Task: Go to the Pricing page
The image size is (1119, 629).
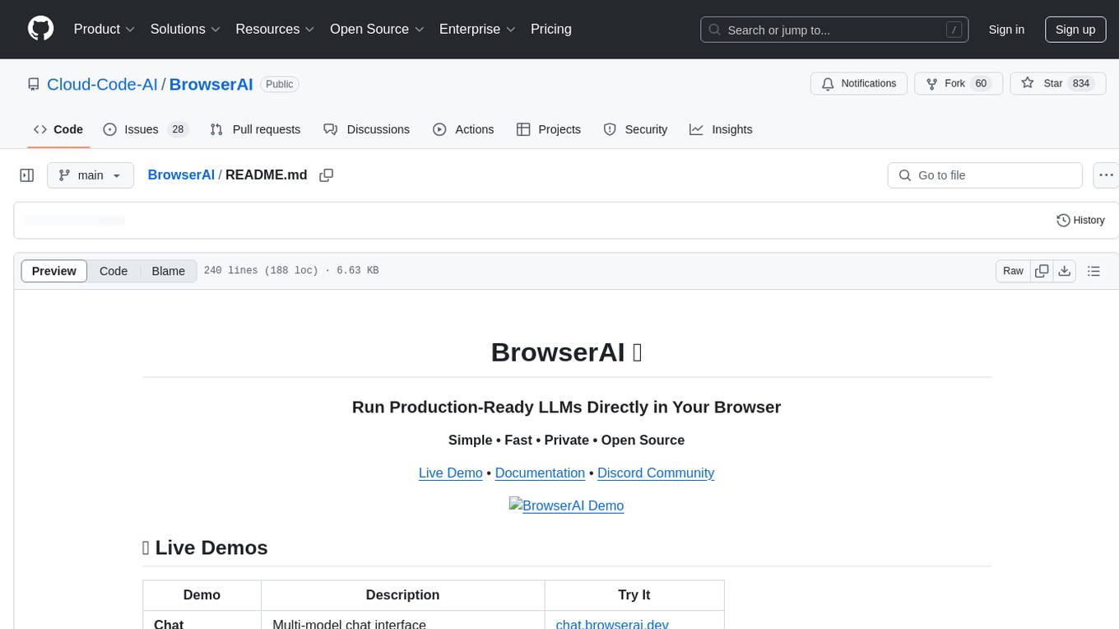Action: pyautogui.click(x=551, y=30)
